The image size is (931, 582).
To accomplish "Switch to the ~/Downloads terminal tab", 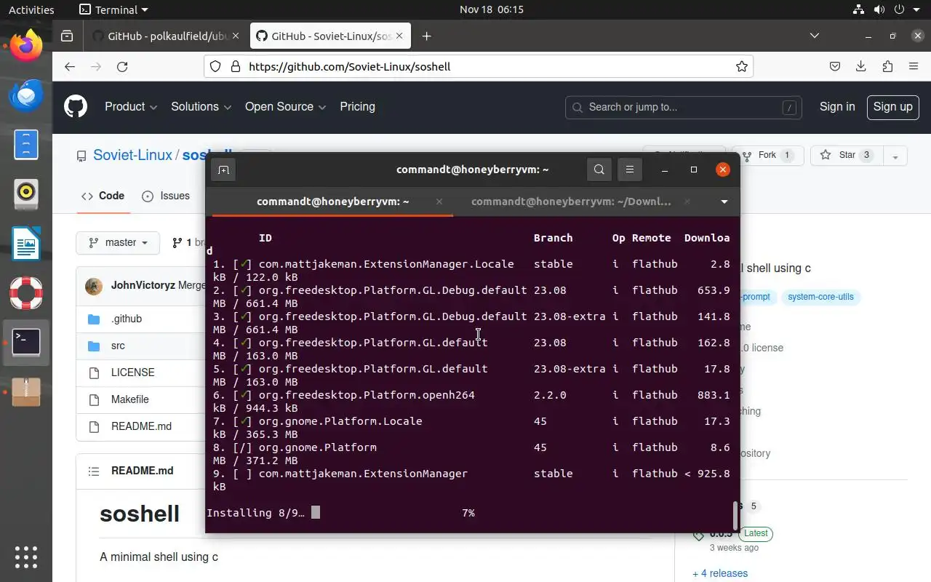I will tap(571, 202).
